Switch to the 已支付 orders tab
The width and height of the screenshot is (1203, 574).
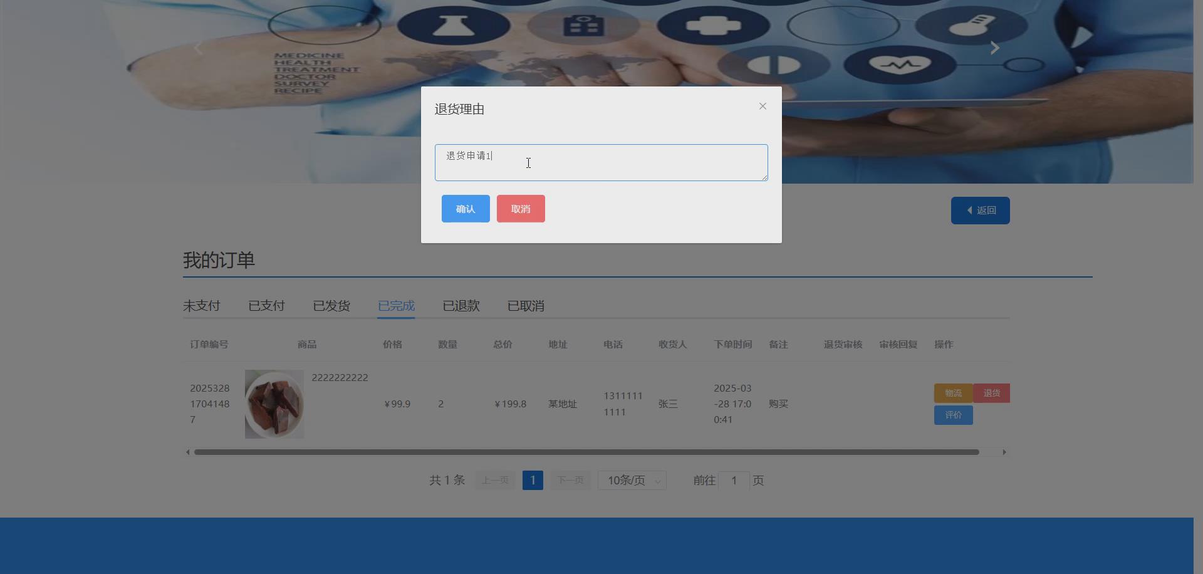pyautogui.click(x=266, y=306)
